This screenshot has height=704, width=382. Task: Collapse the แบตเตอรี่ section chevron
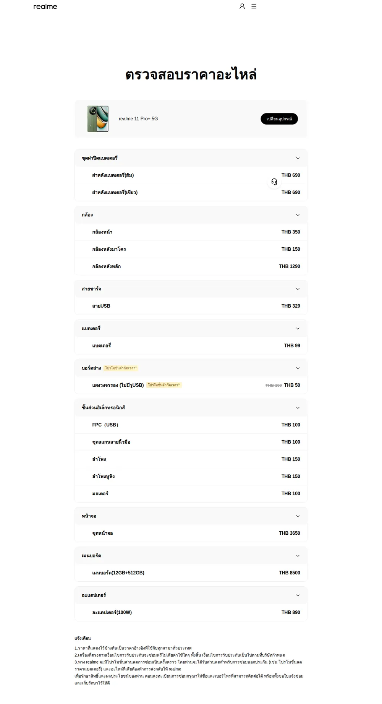(x=298, y=329)
